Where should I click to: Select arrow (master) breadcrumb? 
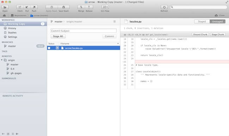39,16
